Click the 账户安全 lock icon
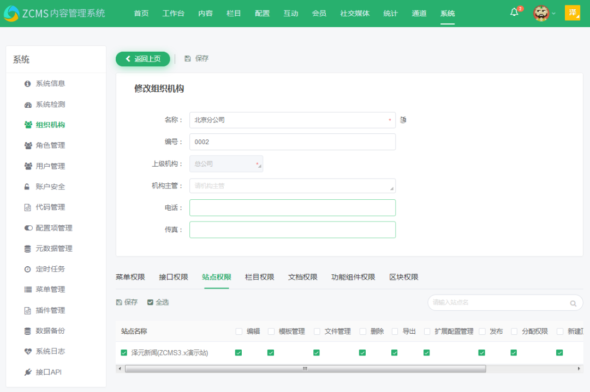590x392 pixels. coord(28,187)
